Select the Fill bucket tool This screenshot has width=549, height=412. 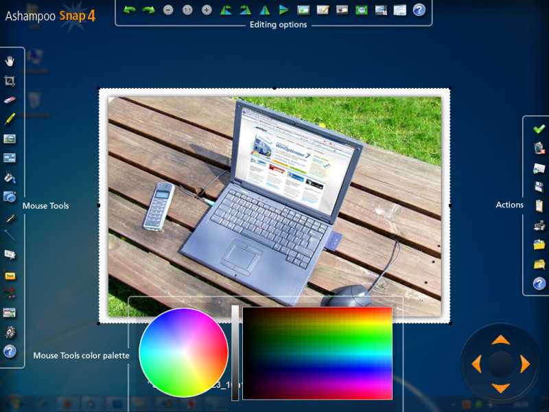point(10,176)
